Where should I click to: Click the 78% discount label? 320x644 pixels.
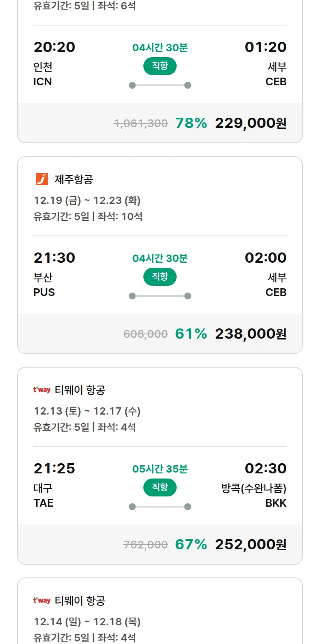pyautogui.click(x=191, y=123)
